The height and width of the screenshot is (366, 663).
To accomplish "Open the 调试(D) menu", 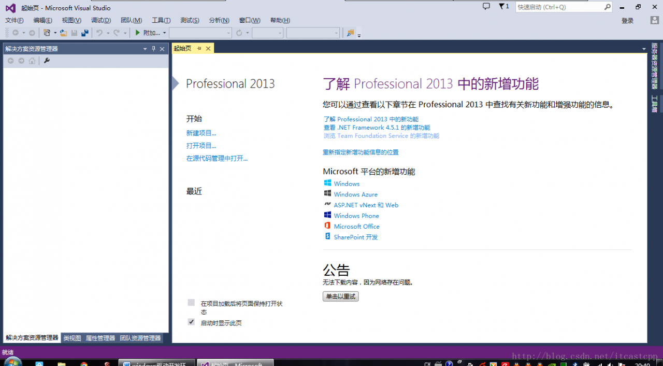I will pos(101,20).
